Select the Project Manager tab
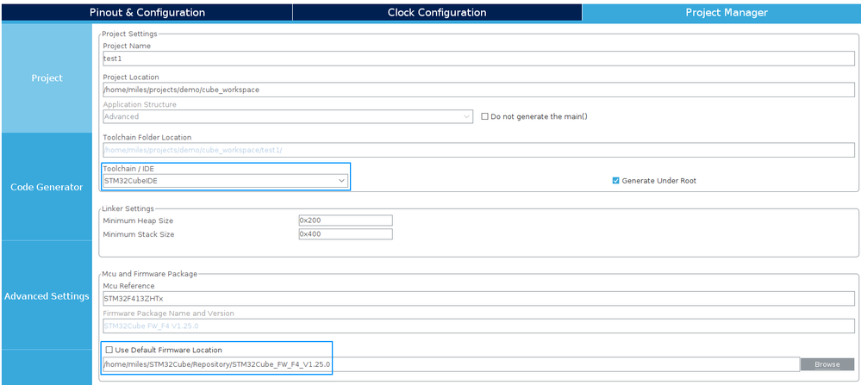 pos(721,13)
